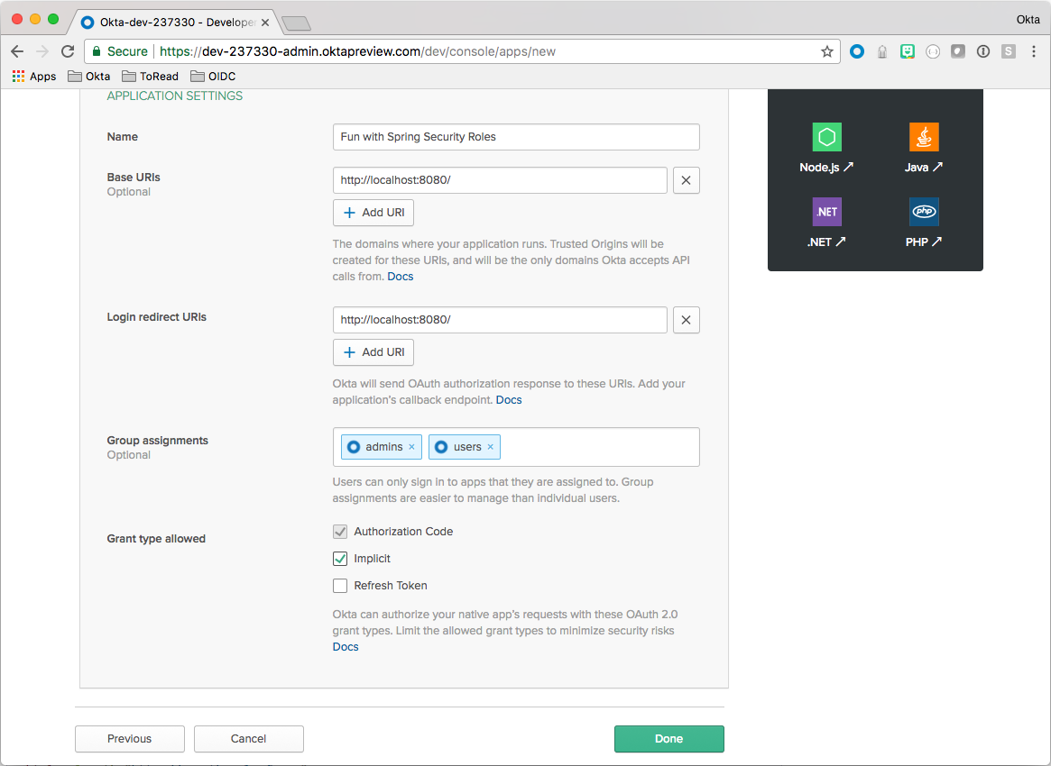The width and height of the screenshot is (1051, 766).
Task: Toggle the Implicit grant type checkbox
Action: 340,559
